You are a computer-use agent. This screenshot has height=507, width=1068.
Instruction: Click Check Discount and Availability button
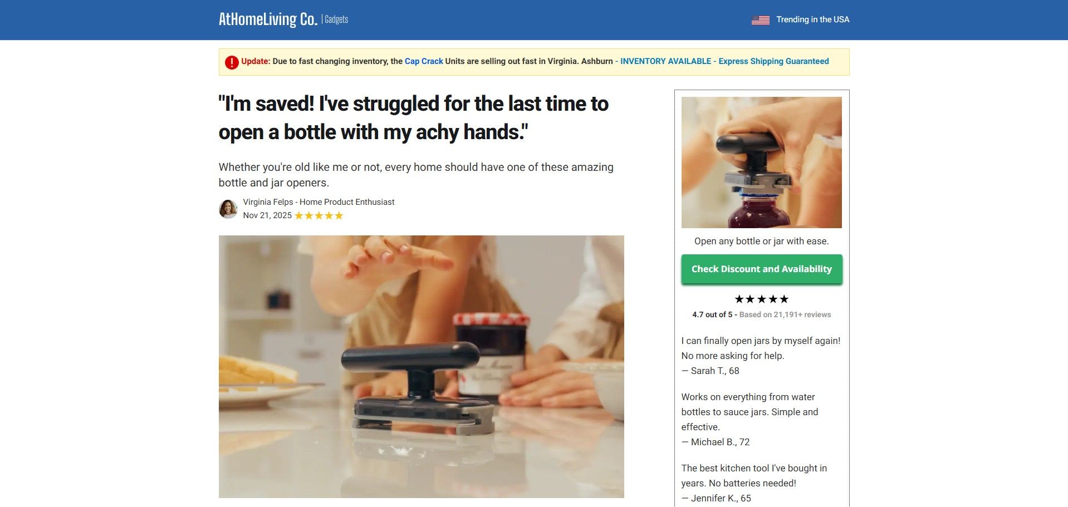761,269
